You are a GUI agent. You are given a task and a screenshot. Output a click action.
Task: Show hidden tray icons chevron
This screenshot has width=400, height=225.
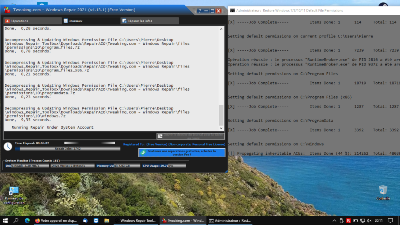click(334, 221)
